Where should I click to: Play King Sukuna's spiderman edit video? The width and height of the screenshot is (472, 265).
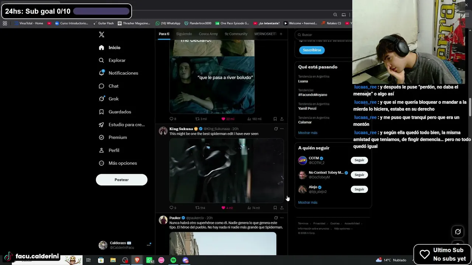(226, 171)
